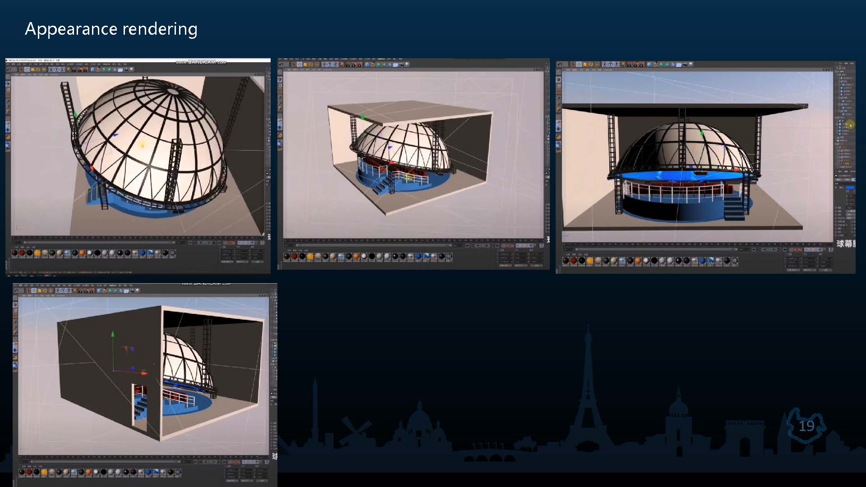The image size is (866, 487).
Task: Toggle Y axis lock in top-right screenshot
Action: point(610,64)
